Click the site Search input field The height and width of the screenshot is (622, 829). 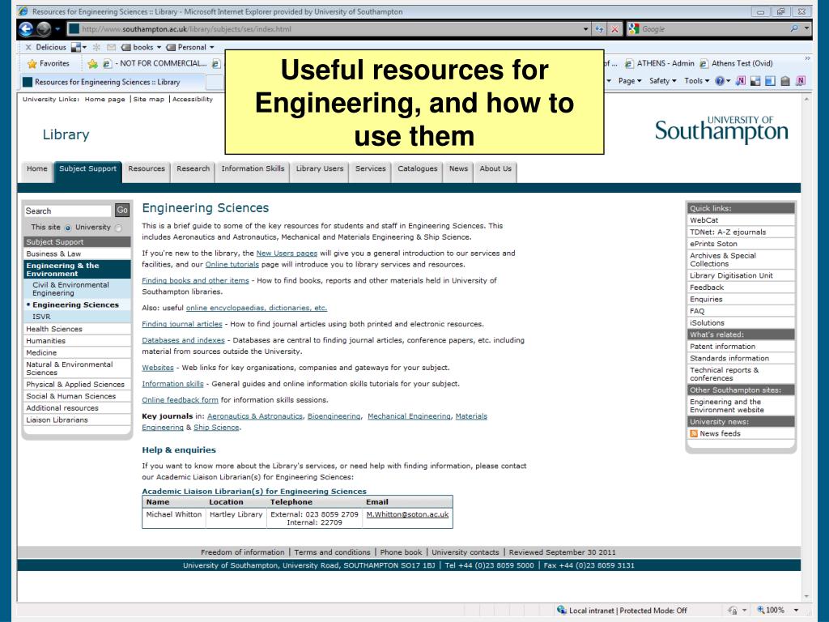pyautogui.click(x=68, y=211)
